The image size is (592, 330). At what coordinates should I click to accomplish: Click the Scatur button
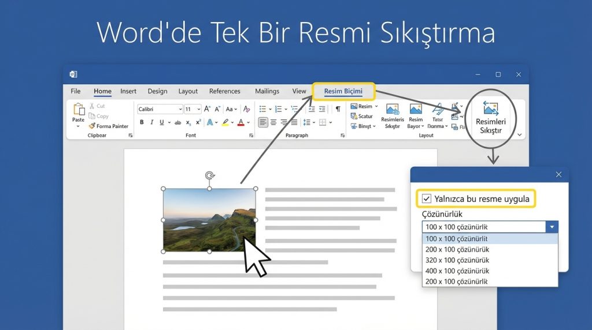362,116
